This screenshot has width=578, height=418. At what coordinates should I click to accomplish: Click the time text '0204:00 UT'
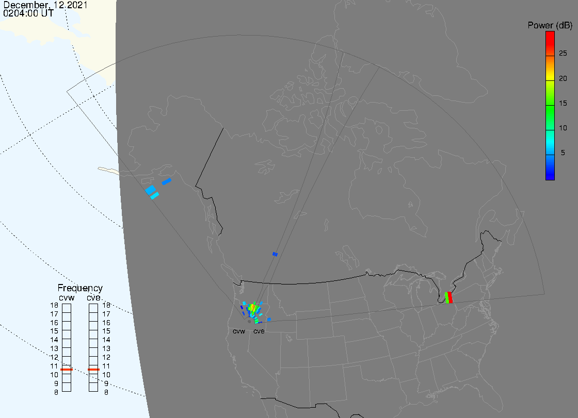[28, 13]
